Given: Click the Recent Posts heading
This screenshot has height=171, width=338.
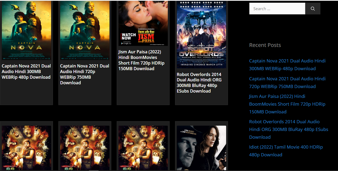Looking at the screenshot, I should pos(265,45).
